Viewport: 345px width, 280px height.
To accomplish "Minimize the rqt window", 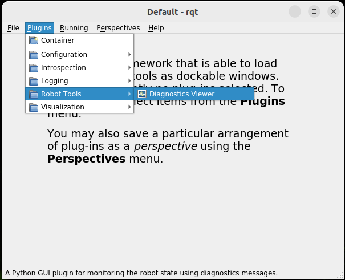I will tap(295, 11).
